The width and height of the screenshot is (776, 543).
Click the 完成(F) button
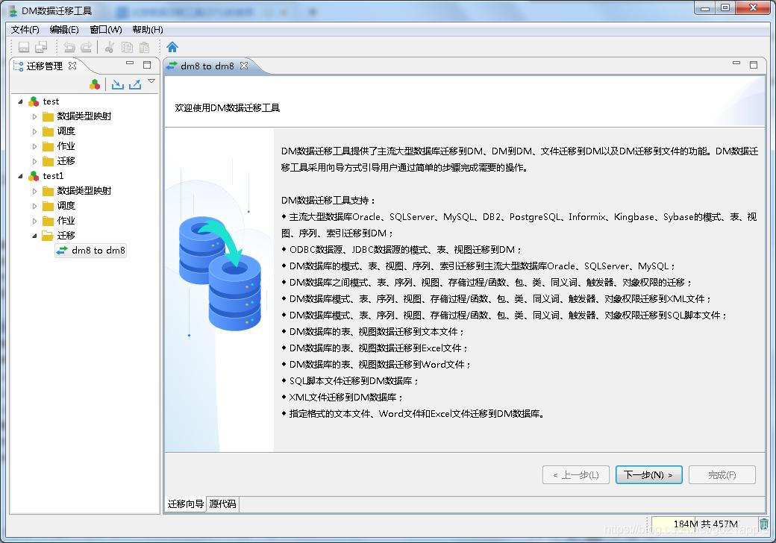722,474
